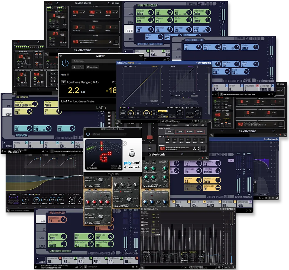Click the guitar instrument icon in Polytune

pyautogui.click(x=93, y=164)
